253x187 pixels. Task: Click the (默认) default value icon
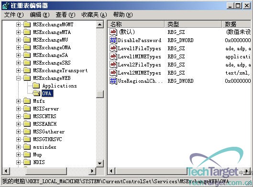coord(113,32)
